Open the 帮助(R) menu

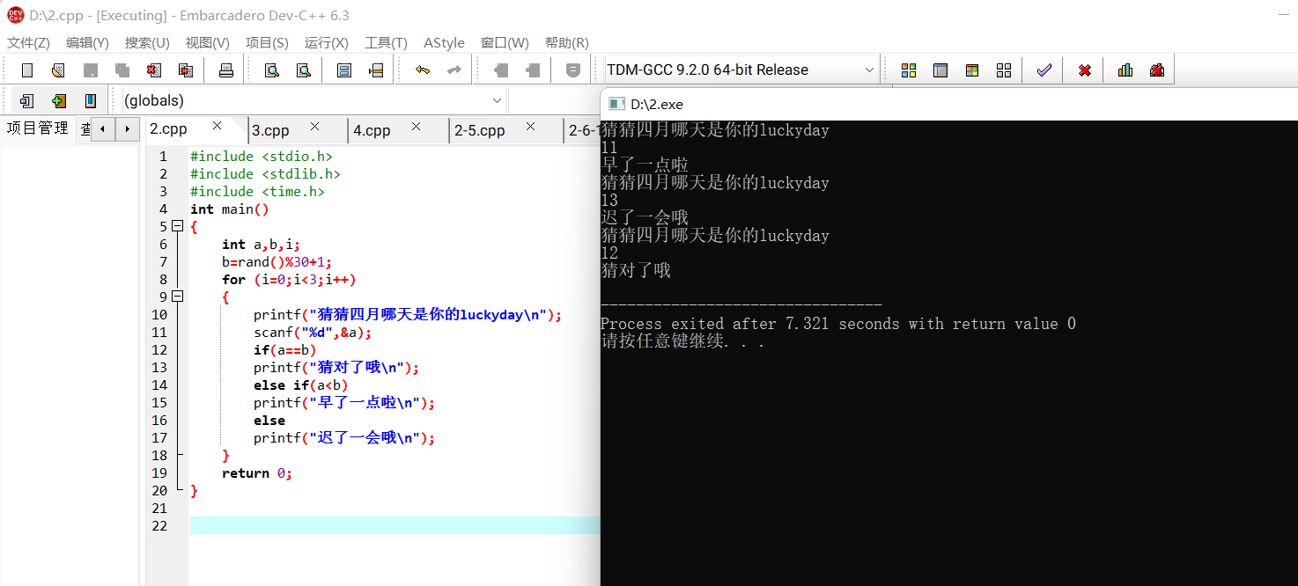click(566, 42)
